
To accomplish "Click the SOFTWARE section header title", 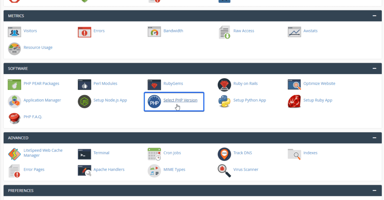I will pyautogui.click(x=18, y=69).
